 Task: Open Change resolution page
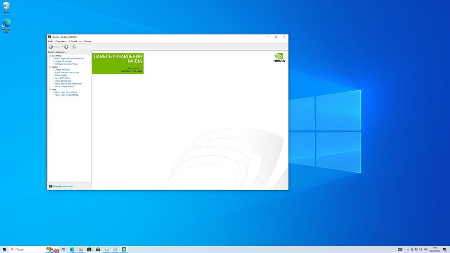tap(62, 70)
